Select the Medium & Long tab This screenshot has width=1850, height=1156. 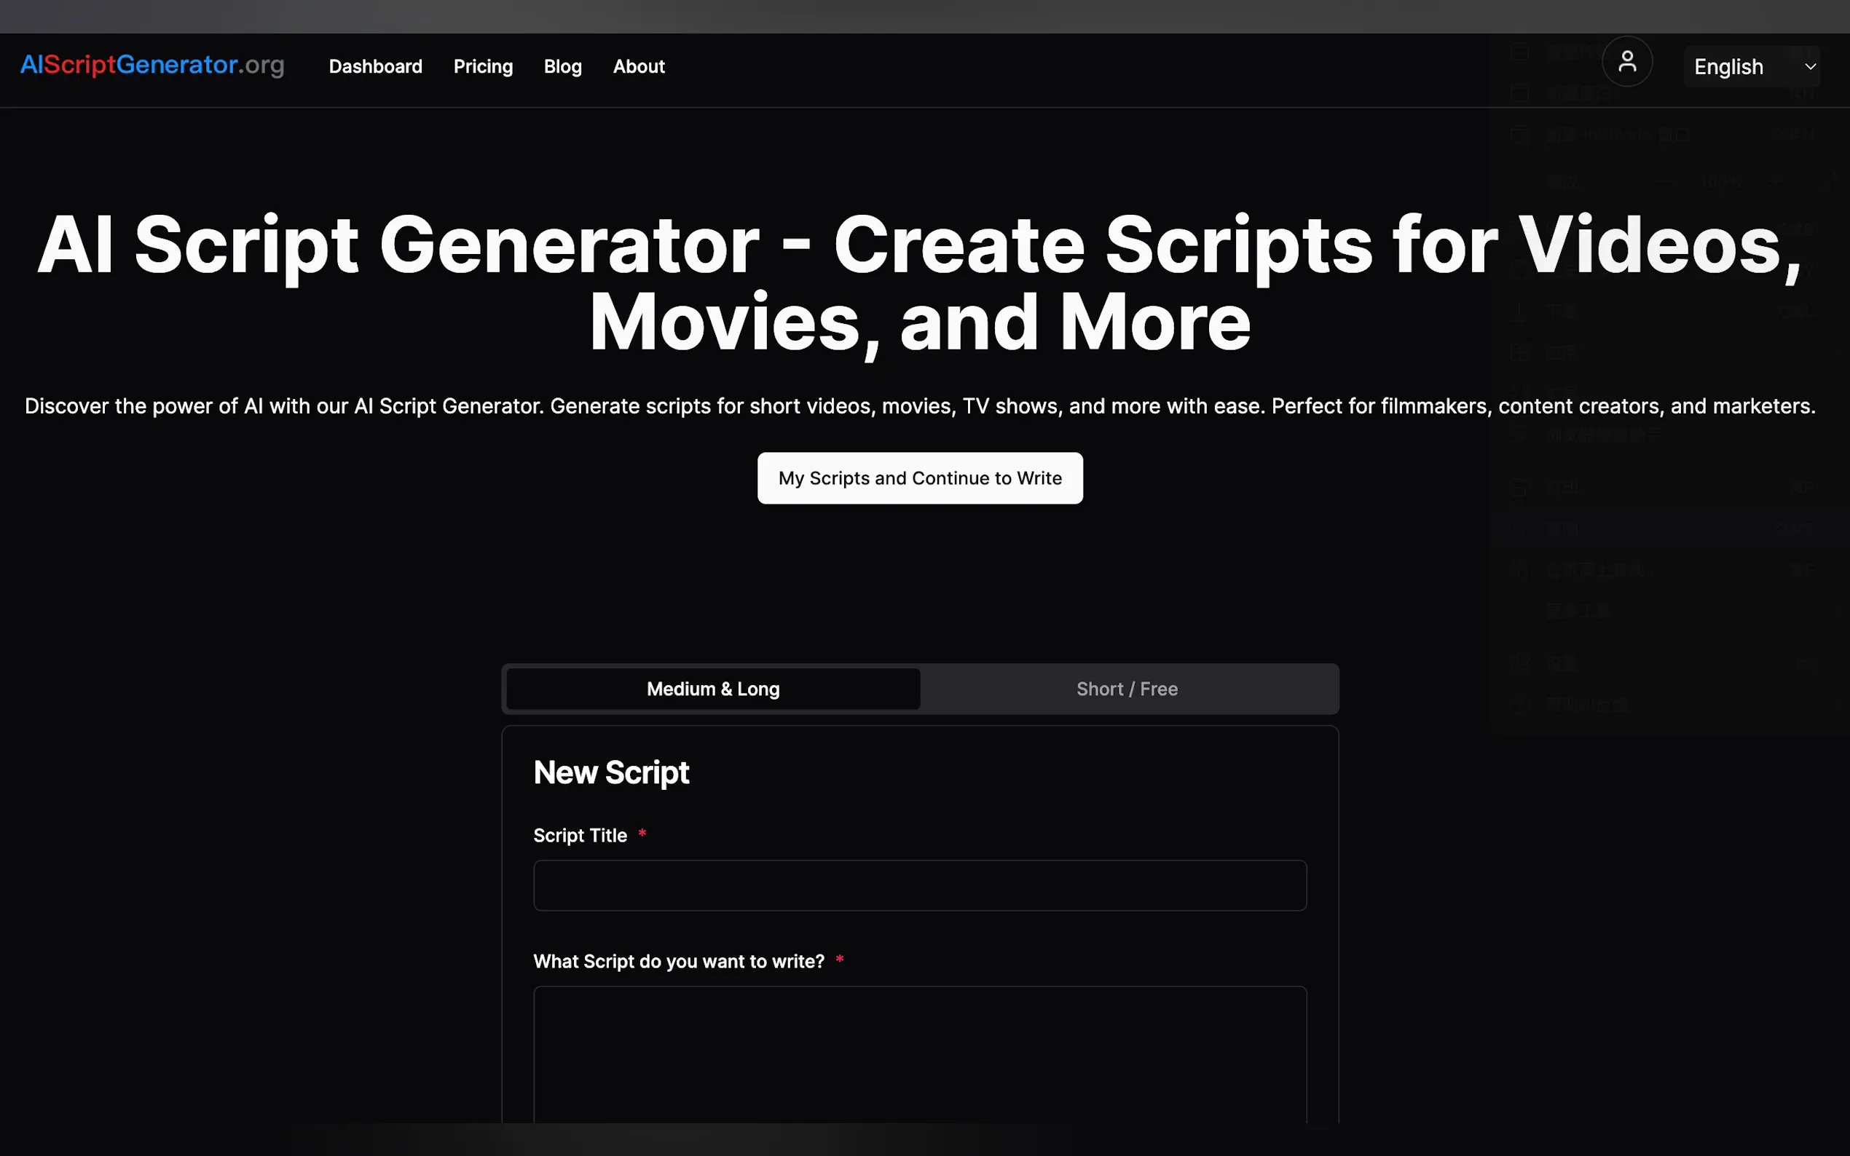(x=712, y=688)
